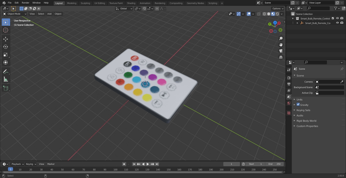Switch perspective/orthographic grid icon
Viewport: 346px width, 178px height.
tap(281, 57)
